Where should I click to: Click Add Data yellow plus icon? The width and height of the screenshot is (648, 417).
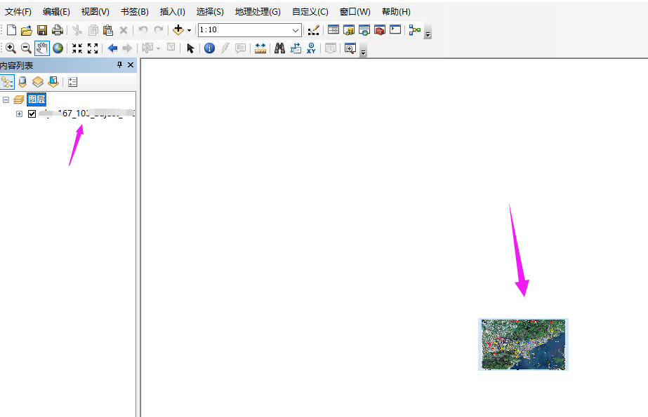coord(178,30)
